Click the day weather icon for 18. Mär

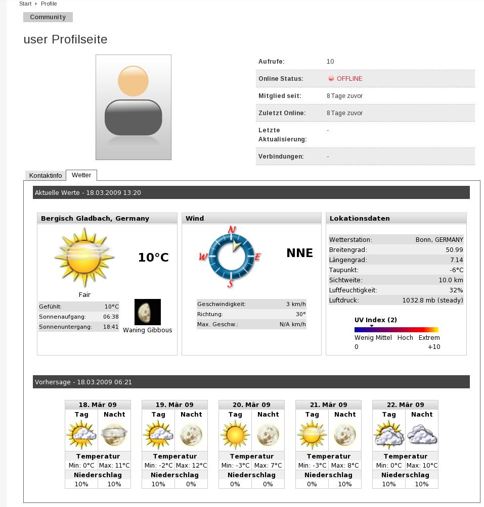click(x=82, y=433)
